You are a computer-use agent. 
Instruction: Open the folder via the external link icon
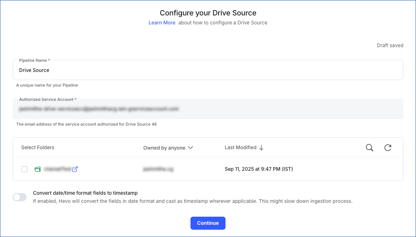coord(75,169)
